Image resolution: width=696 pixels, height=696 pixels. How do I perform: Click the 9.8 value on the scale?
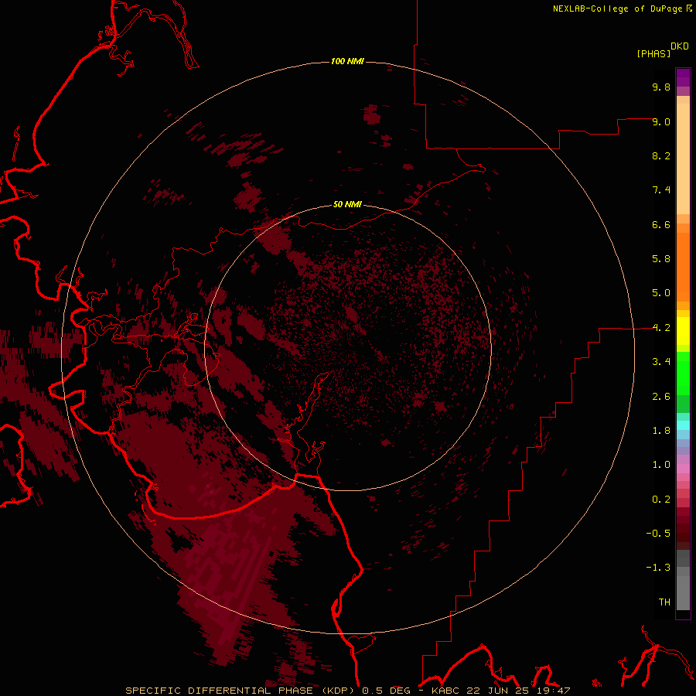tap(661, 87)
